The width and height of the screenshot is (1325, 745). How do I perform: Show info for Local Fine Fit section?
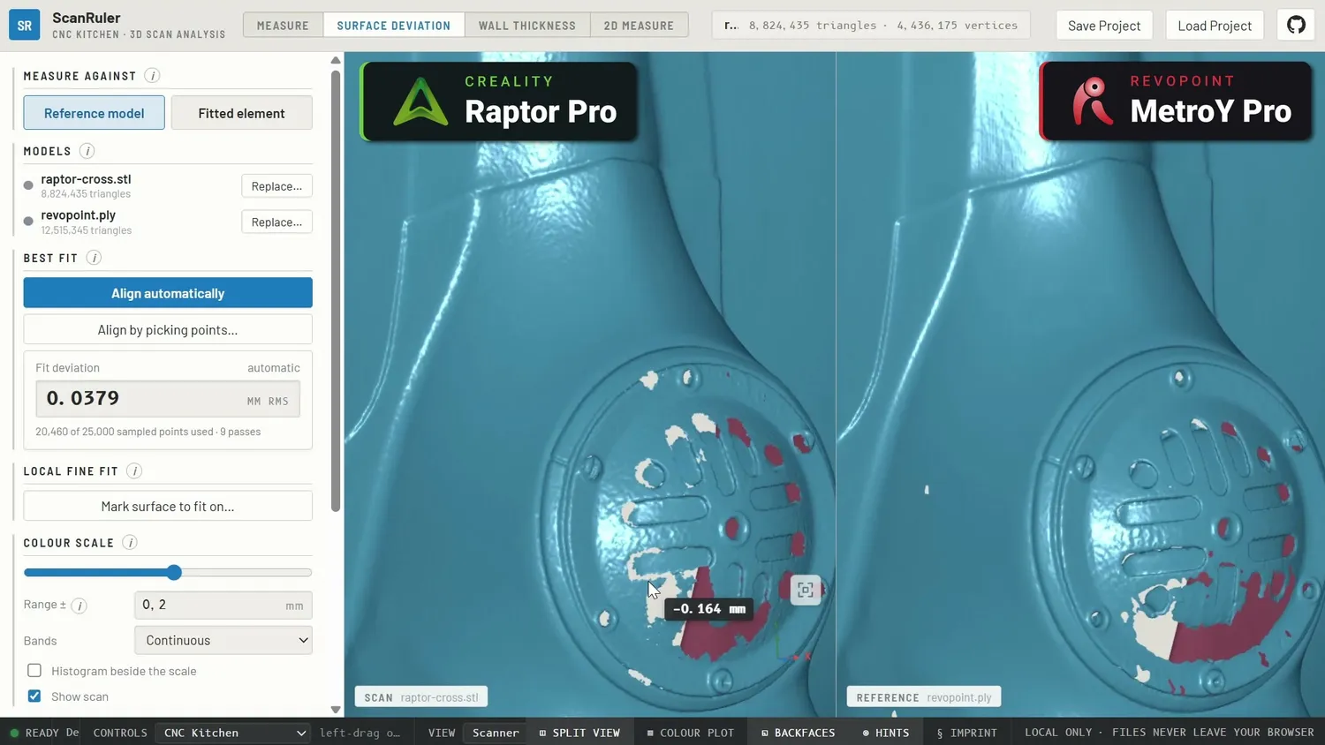tap(134, 471)
